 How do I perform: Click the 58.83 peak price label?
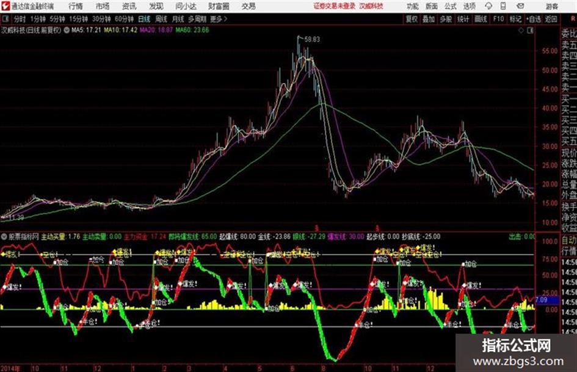click(312, 39)
